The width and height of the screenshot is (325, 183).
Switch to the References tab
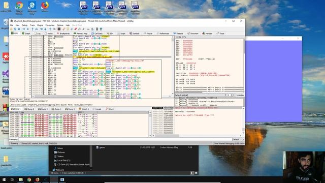163,33
